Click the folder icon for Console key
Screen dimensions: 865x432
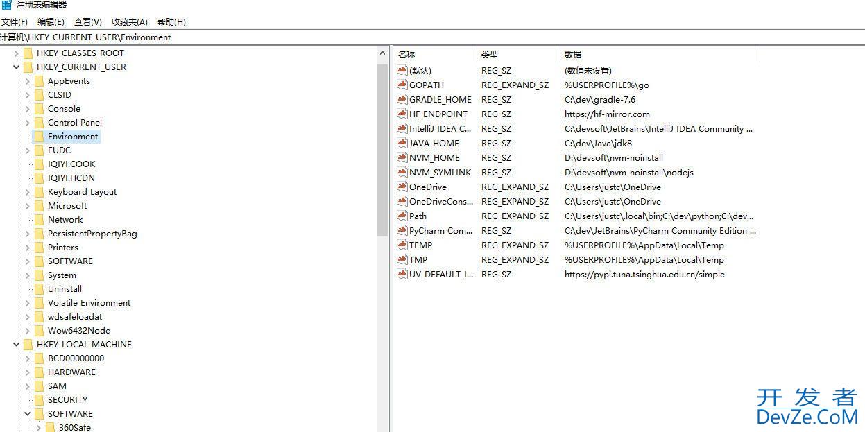pos(39,109)
